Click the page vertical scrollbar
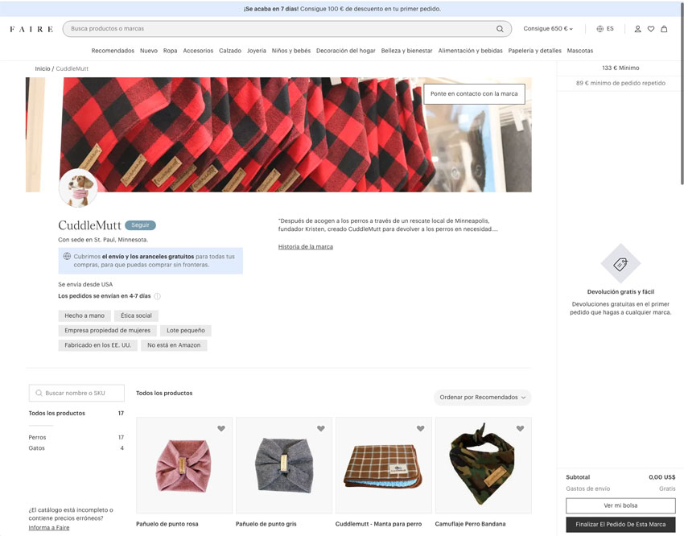This screenshot has height=536, width=684. 682,96
